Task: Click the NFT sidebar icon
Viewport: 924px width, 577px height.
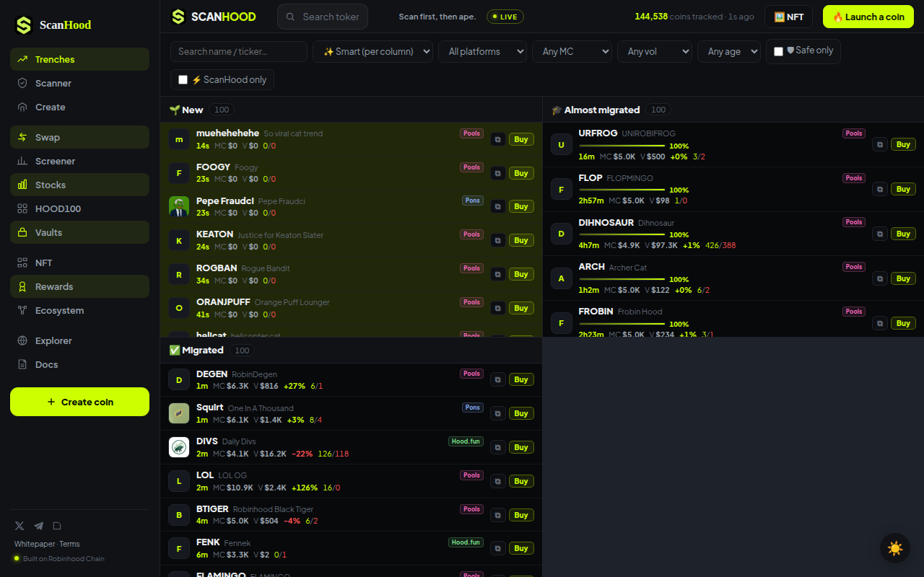Action: [x=22, y=263]
